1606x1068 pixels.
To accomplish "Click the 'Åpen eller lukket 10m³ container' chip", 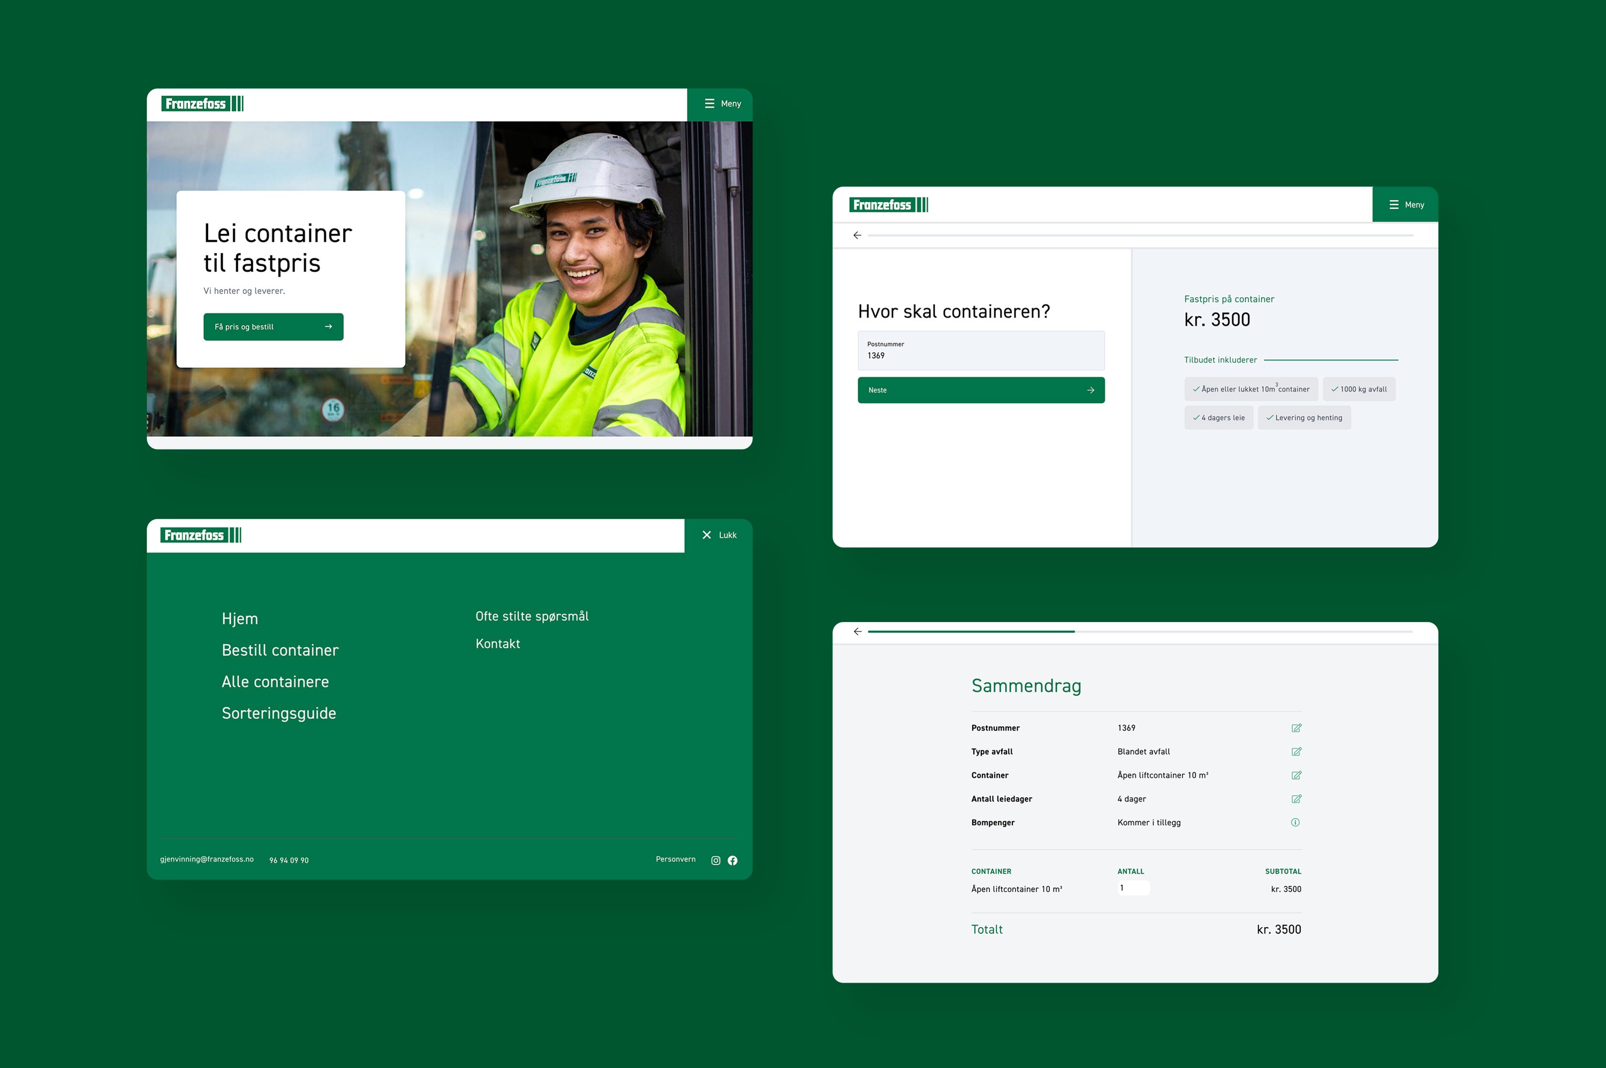I will coord(1251,389).
